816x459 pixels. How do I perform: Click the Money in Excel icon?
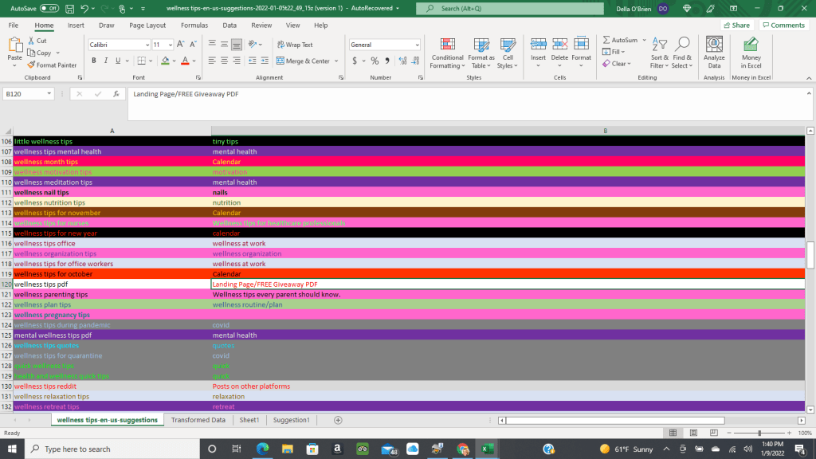pos(751,53)
